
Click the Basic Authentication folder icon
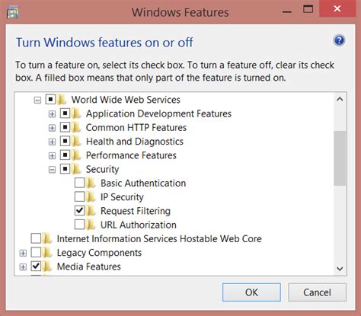pos(91,183)
